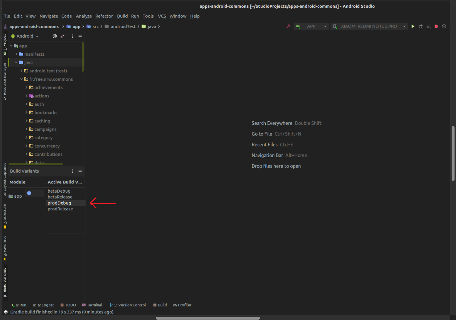Open the VCS menu
Image resolution: width=456 pixels, height=320 pixels.
[x=162, y=16]
